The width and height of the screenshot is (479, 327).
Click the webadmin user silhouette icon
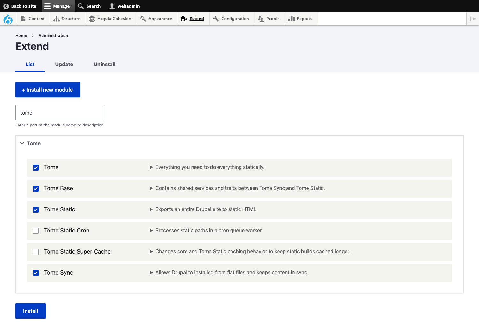(x=112, y=6)
